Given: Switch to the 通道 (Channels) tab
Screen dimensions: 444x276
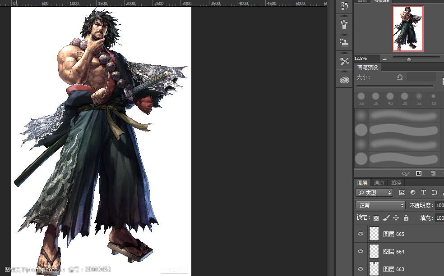Looking at the screenshot, I should click(x=379, y=183).
